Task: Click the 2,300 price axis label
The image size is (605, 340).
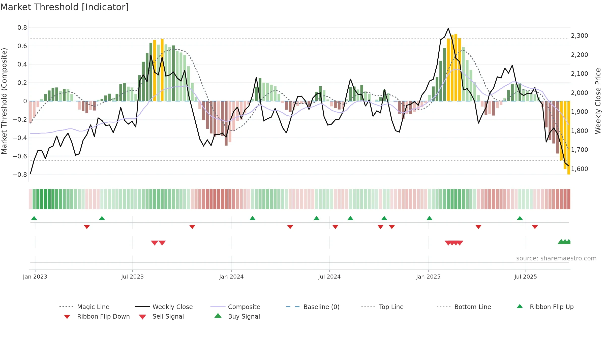Action: pos(580,36)
